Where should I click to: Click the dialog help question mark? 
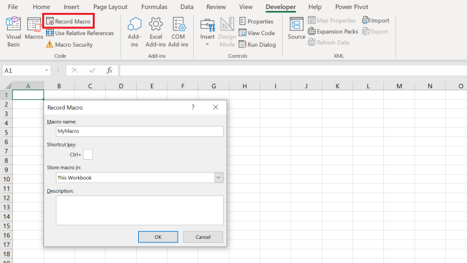pos(193,107)
